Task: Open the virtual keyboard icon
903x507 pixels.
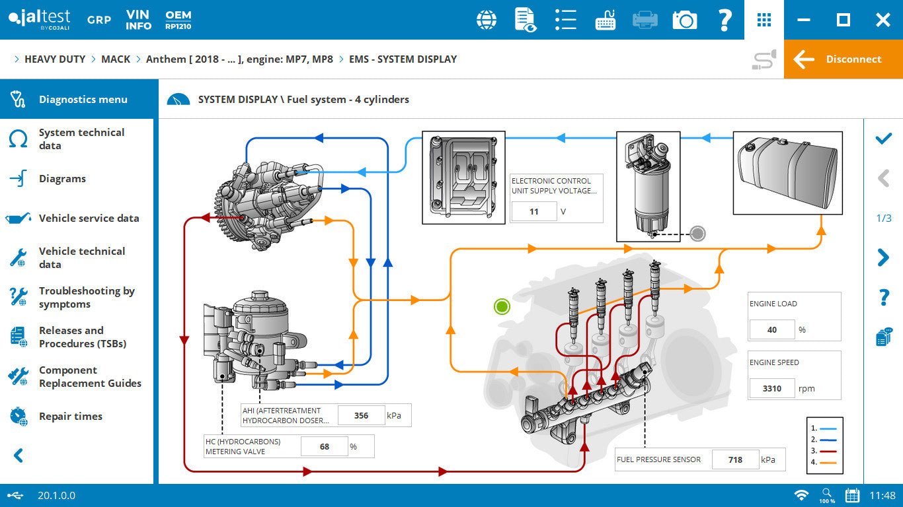Action: click(x=606, y=19)
